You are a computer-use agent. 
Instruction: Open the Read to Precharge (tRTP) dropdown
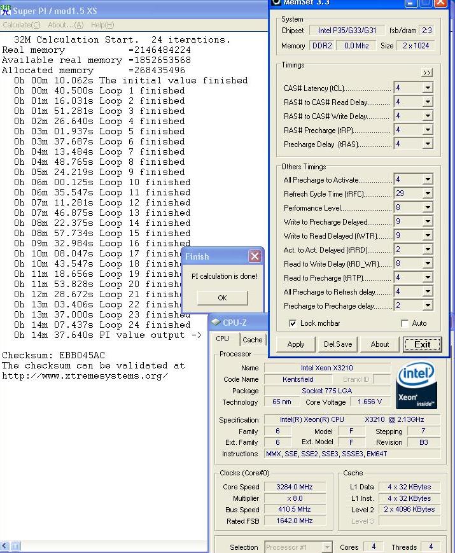coord(428,277)
